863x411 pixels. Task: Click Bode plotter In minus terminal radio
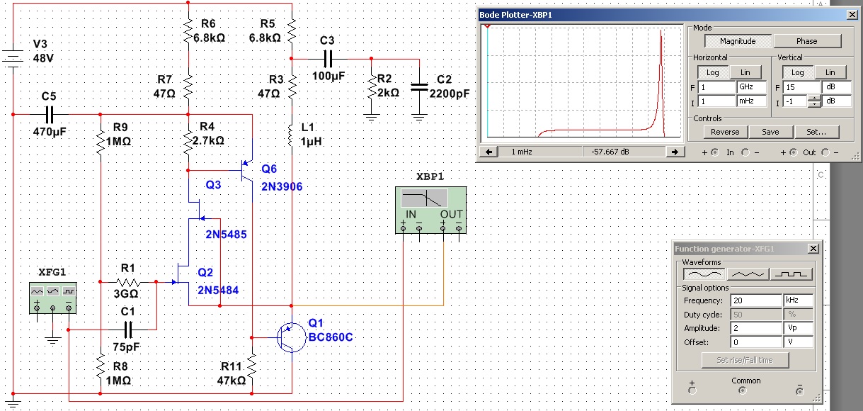coord(746,152)
